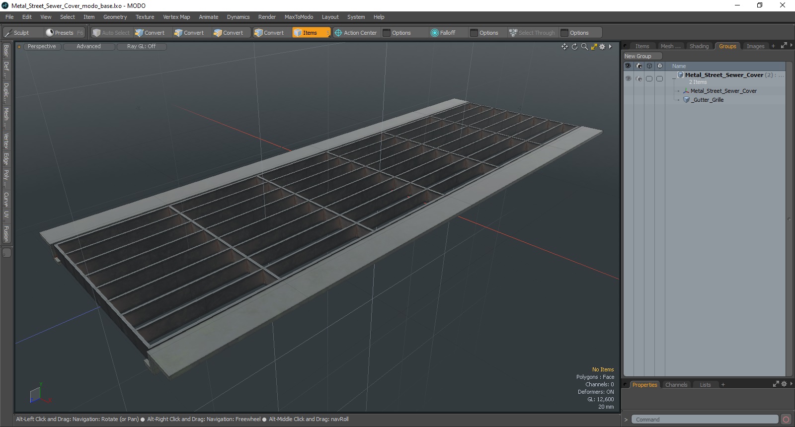This screenshot has width=795, height=427.
Task: Open the Presets browser button
Action: 64,33
